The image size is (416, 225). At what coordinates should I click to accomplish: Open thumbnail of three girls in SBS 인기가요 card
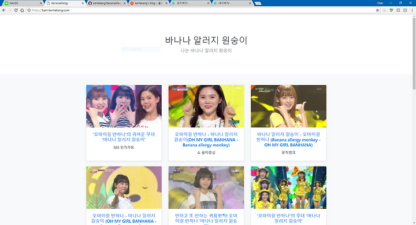coord(124,106)
